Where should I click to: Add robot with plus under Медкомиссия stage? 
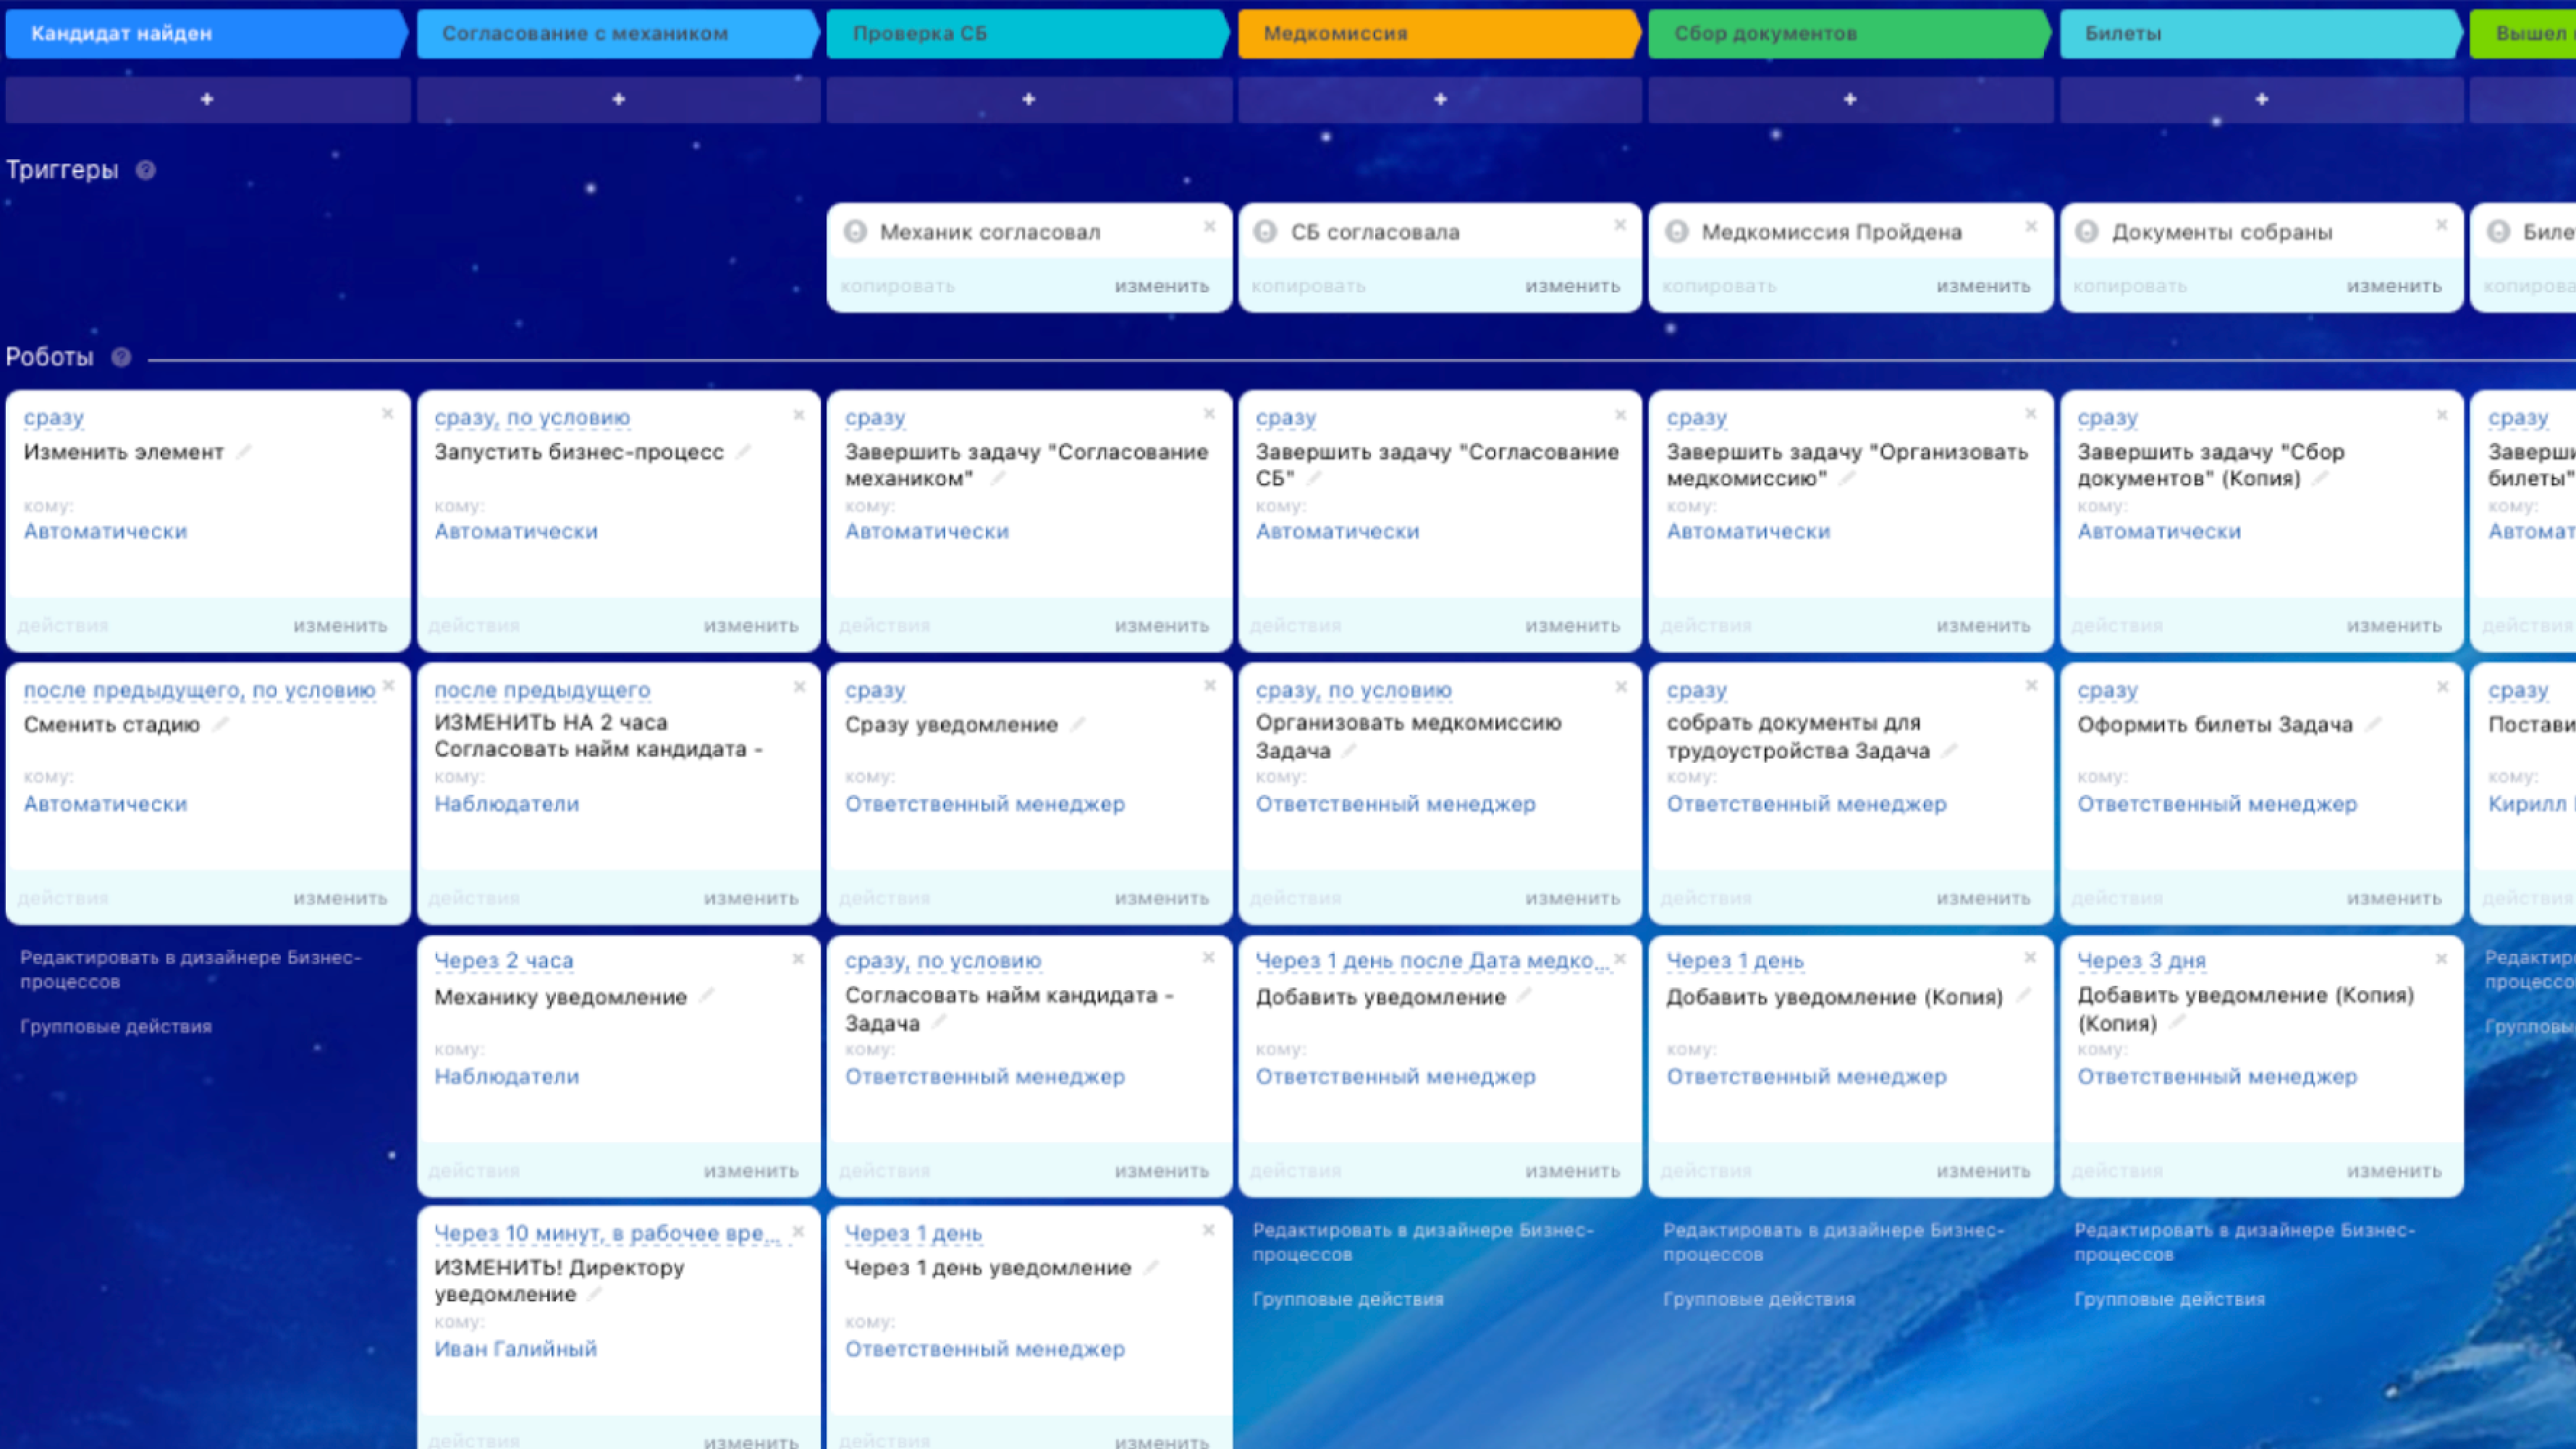(x=1440, y=99)
